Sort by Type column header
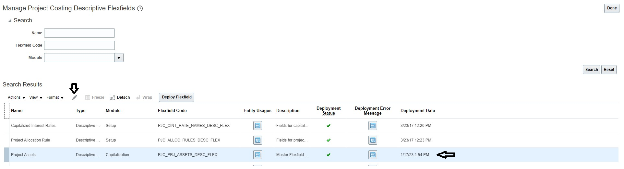 point(81,111)
